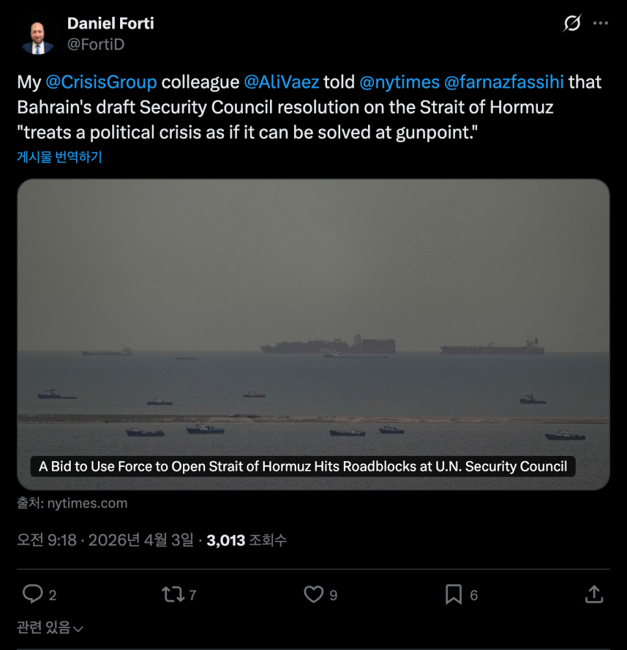Image resolution: width=627 pixels, height=650 pixels.
Task: Click the repost arrows icon
Action: click(173, 594)
